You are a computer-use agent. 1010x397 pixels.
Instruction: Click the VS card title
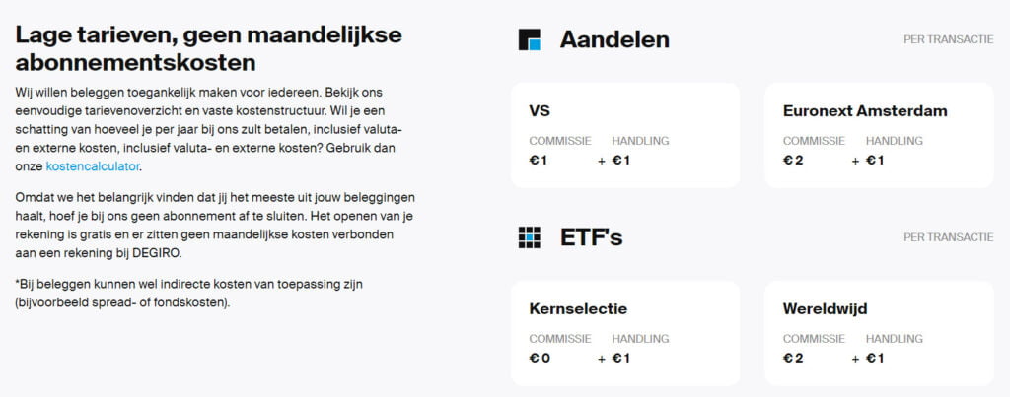(540, 110)
